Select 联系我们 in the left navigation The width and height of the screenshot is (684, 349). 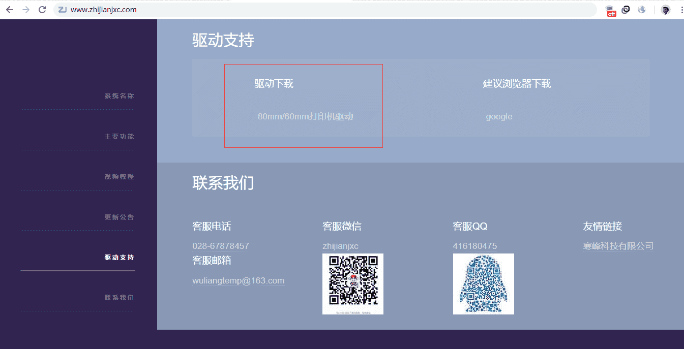click(x=119, y=298)
